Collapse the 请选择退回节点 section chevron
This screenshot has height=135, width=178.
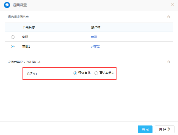[x=169, y=17]
